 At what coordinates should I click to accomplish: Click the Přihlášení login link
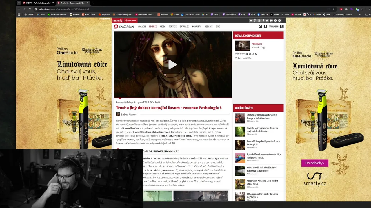point(274,27)
